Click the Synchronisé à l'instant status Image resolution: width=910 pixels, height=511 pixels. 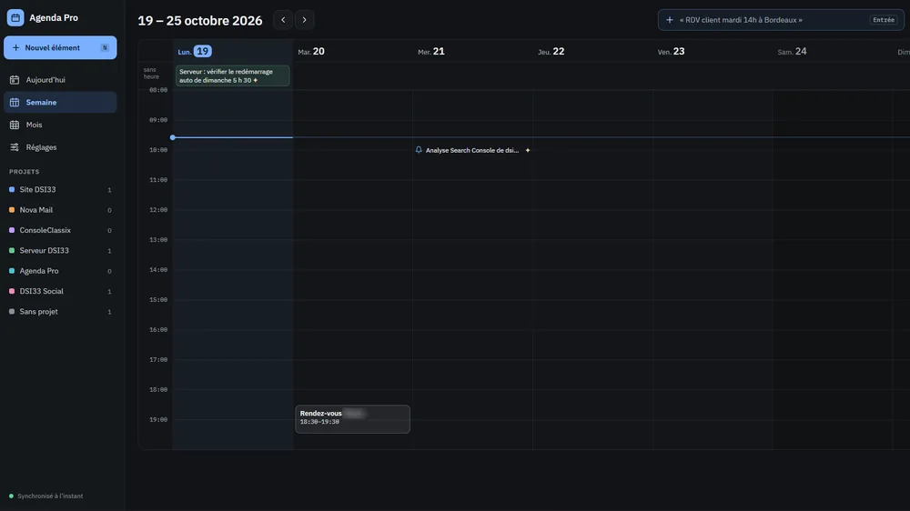(50, 496)
